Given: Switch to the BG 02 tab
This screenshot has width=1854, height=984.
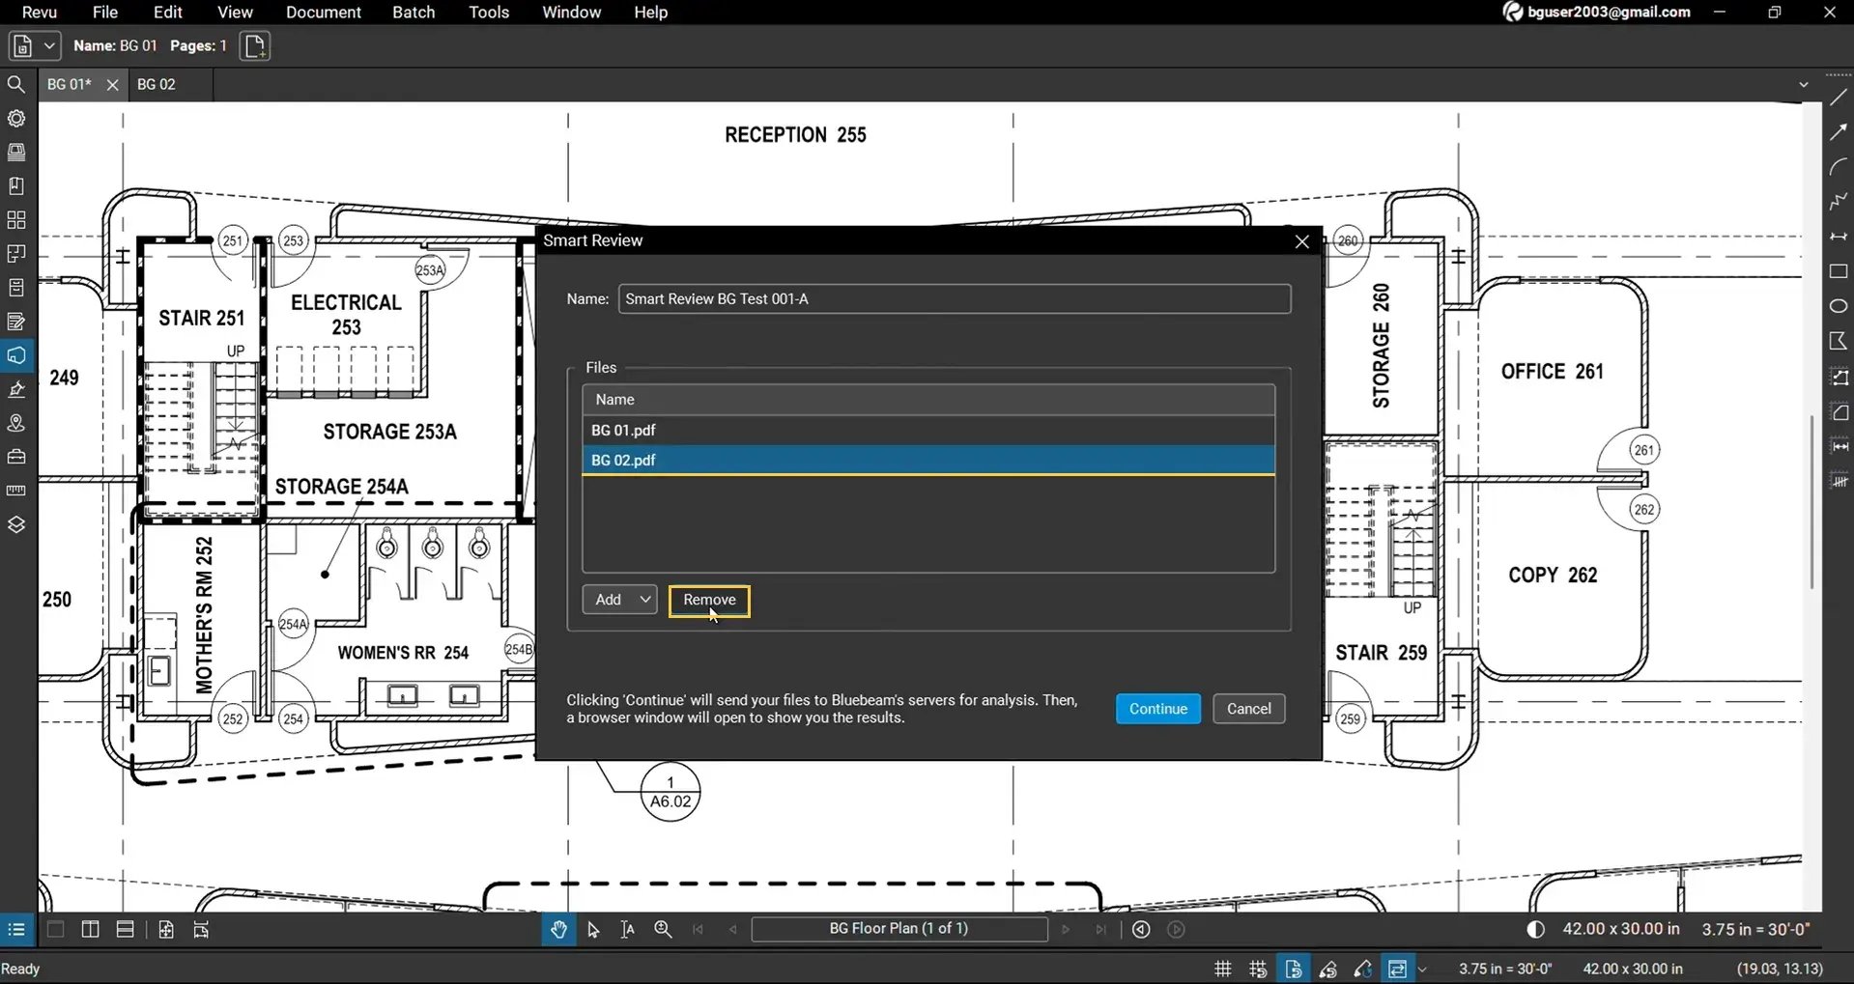Looking at the screenshot, I should (x=157, y=85).
